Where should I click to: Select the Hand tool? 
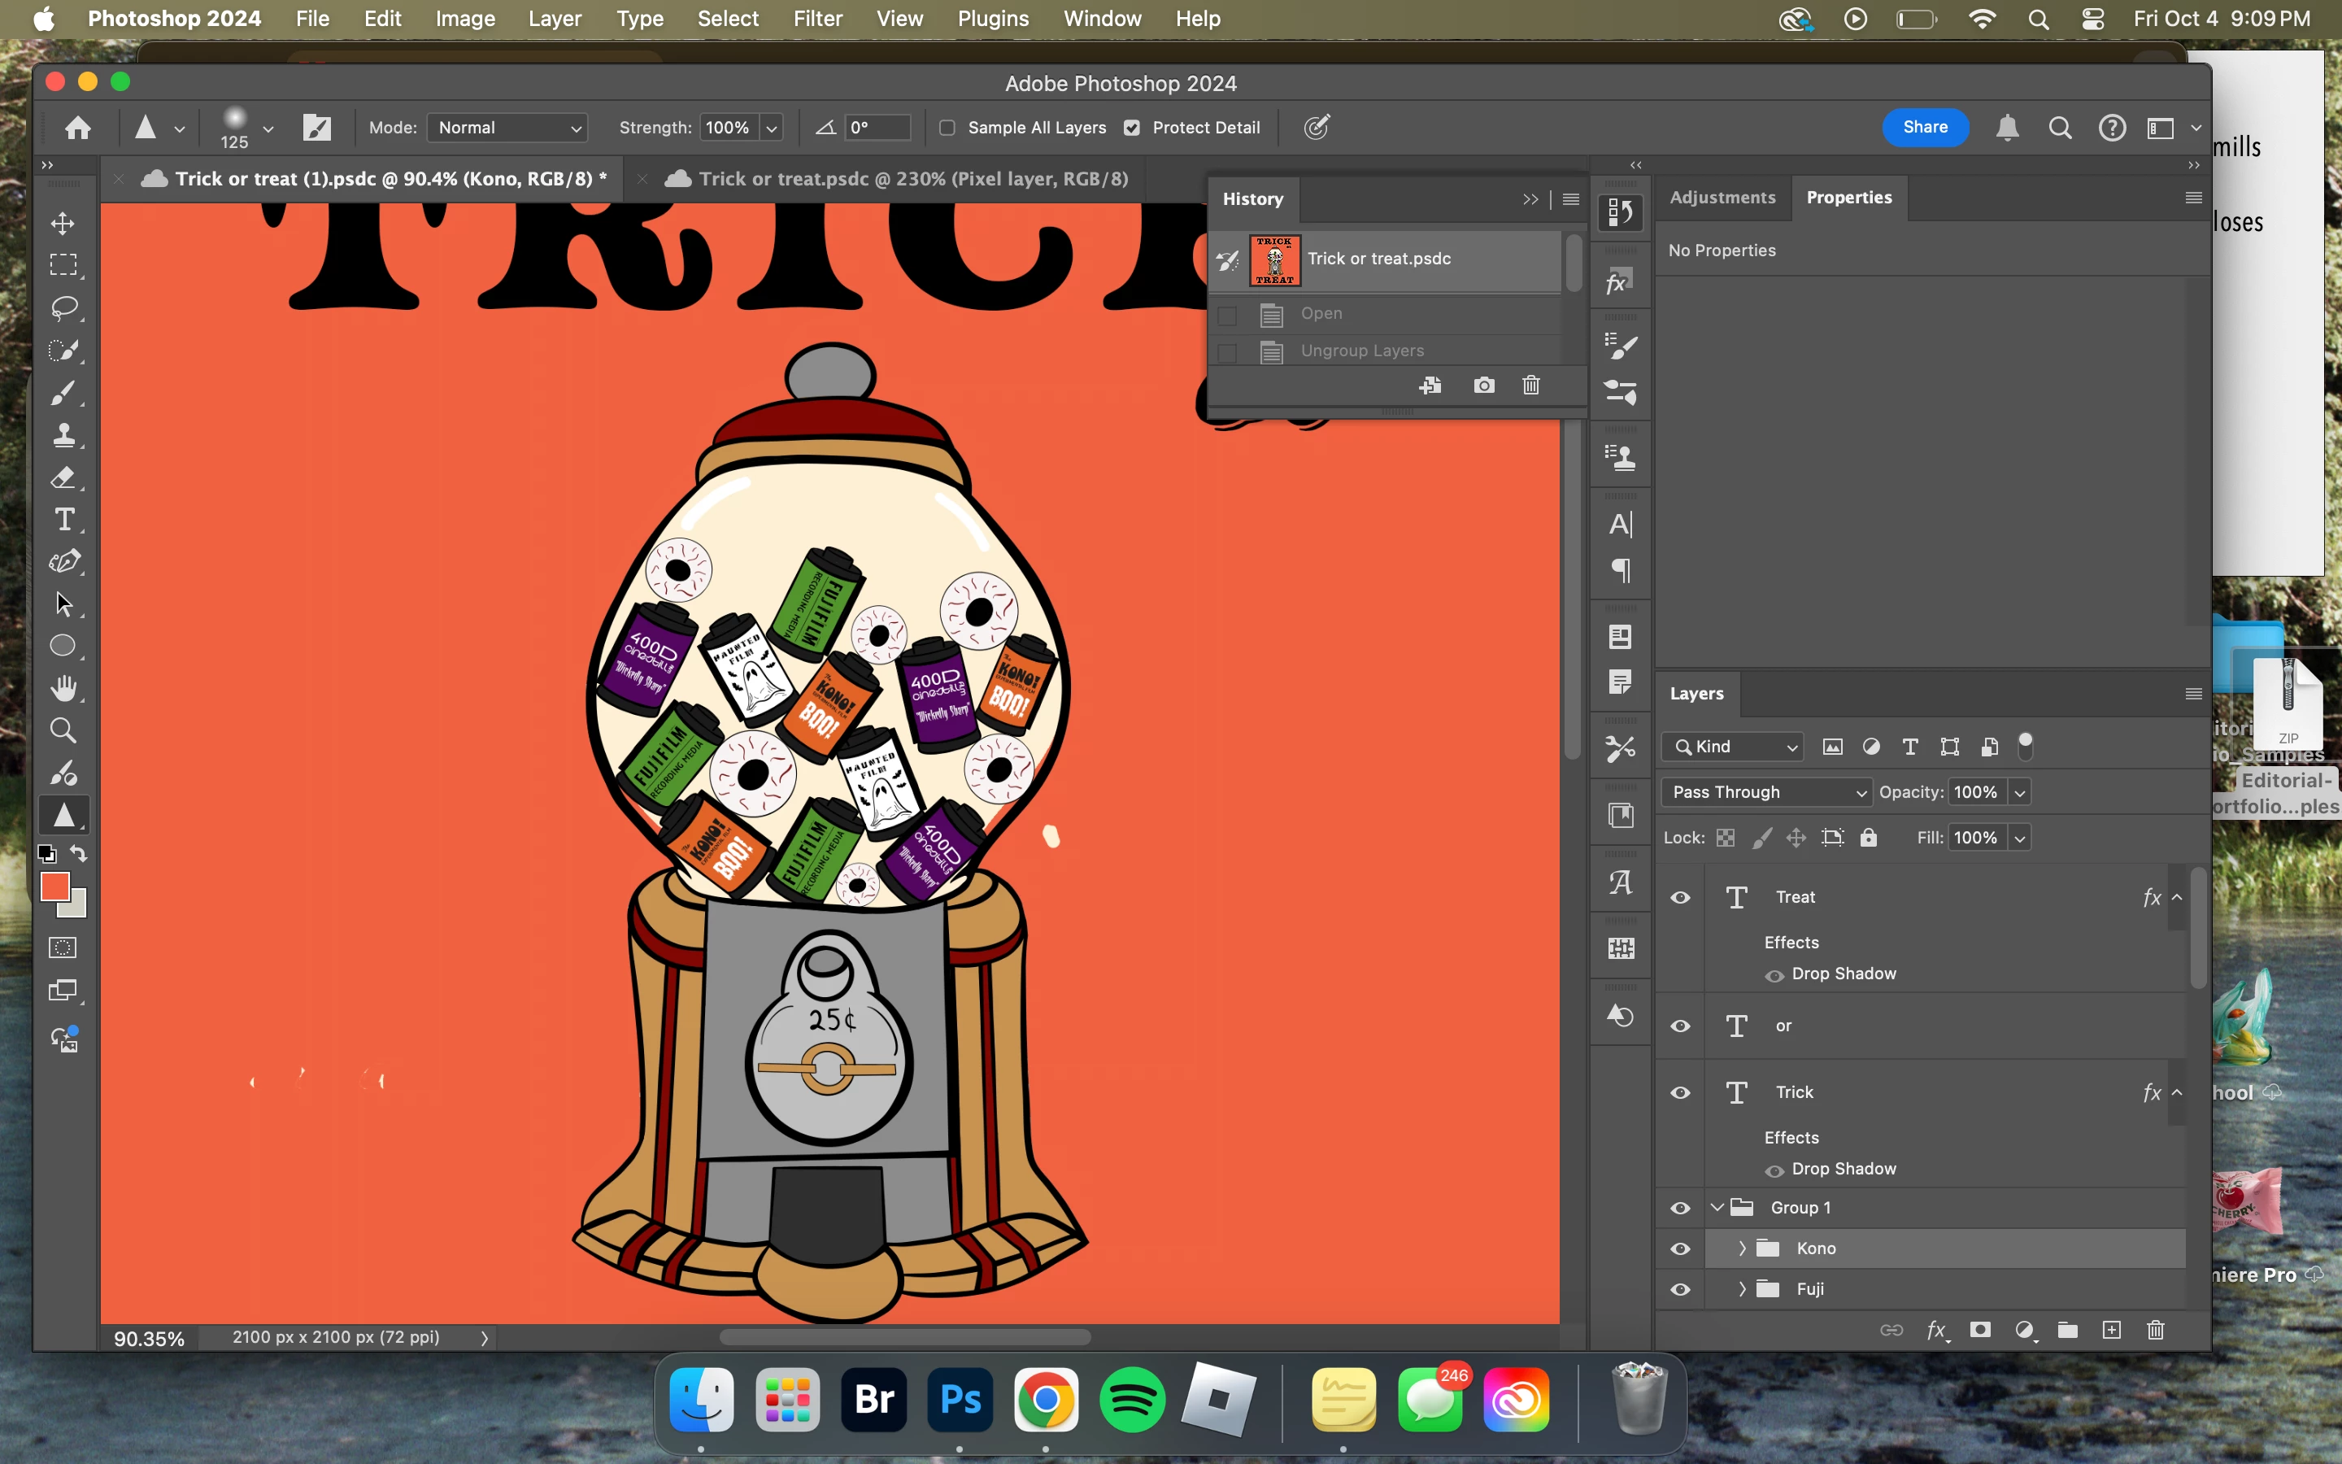point(63,688)
